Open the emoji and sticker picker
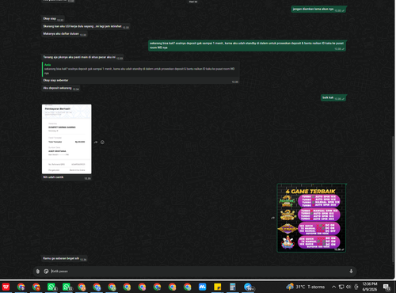Viewport: 396px width, 293px height. (46, 271)
